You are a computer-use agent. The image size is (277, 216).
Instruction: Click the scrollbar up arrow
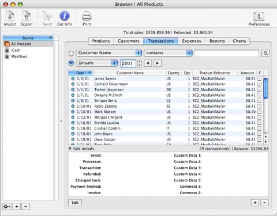pyautogui.click(x=265, y=137)
